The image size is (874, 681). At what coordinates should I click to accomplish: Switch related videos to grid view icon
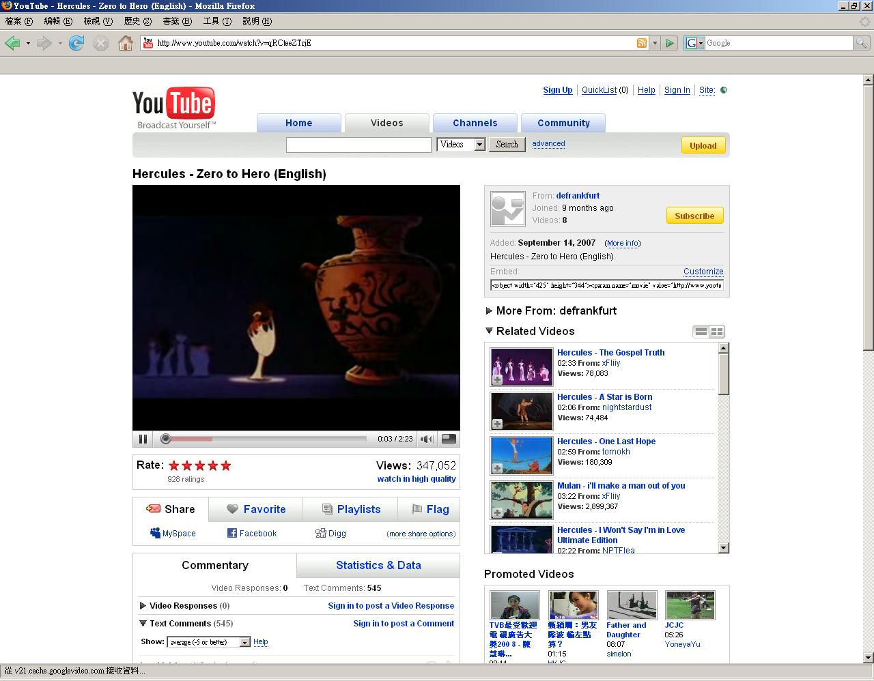click(x=716, y=332)
